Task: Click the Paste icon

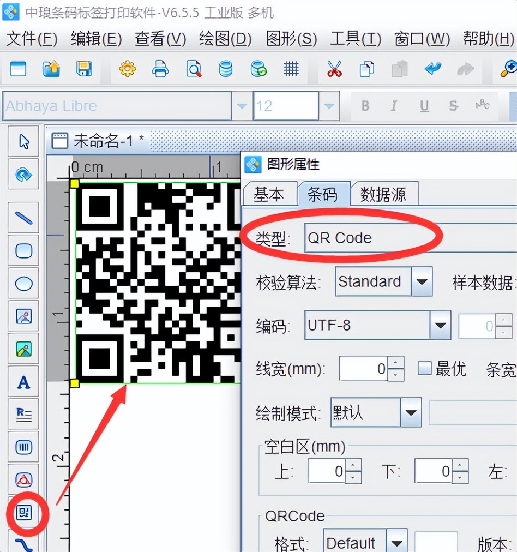Action: pyautogui.click(x=399, y=69)
